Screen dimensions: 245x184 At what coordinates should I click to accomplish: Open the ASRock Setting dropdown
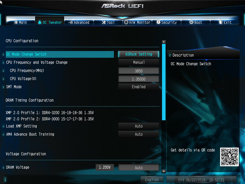pos(139,54)
